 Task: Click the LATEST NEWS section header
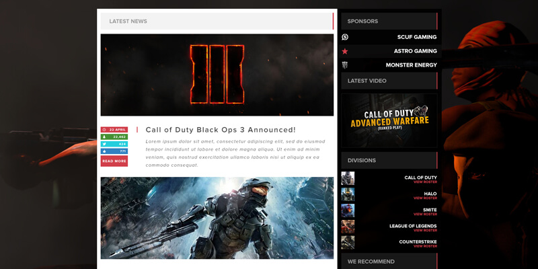coord(217,22)
